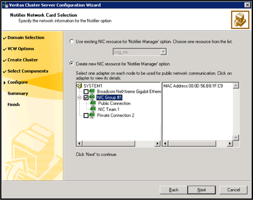Screen dimensions: 253x200
Task: Click down arrow of details pane vertical scrollbar
Action: coord(236,137)
